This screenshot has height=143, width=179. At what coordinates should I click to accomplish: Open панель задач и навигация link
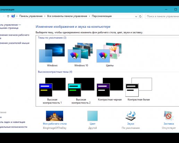click(12, 122)
